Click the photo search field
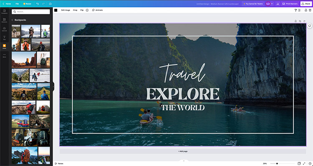Screen dimensions: 313x166 pyautogui.click(x=31, y=12)
